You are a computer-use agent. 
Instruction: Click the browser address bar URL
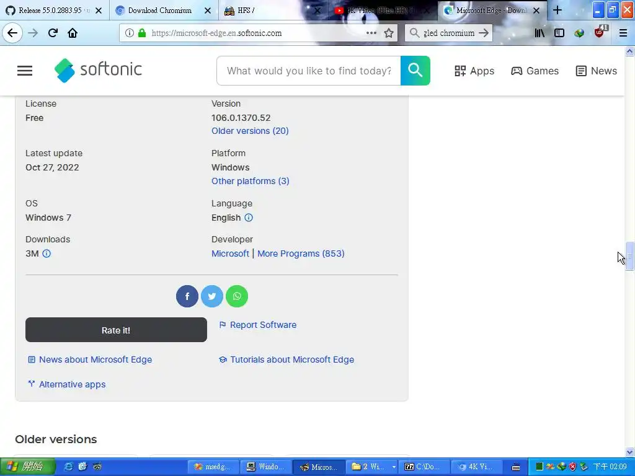click(216, 33)
